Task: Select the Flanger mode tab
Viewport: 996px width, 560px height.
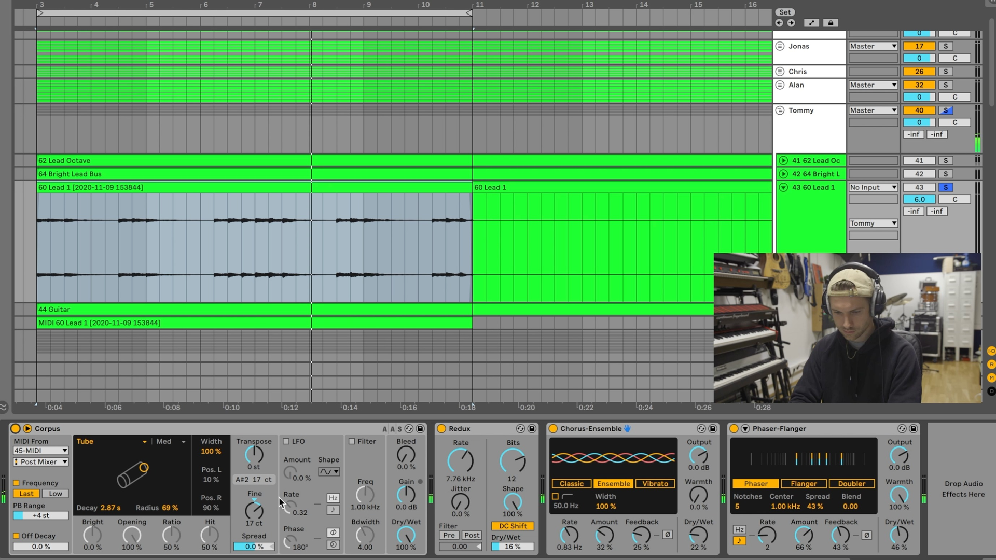Action: point(804,484)
